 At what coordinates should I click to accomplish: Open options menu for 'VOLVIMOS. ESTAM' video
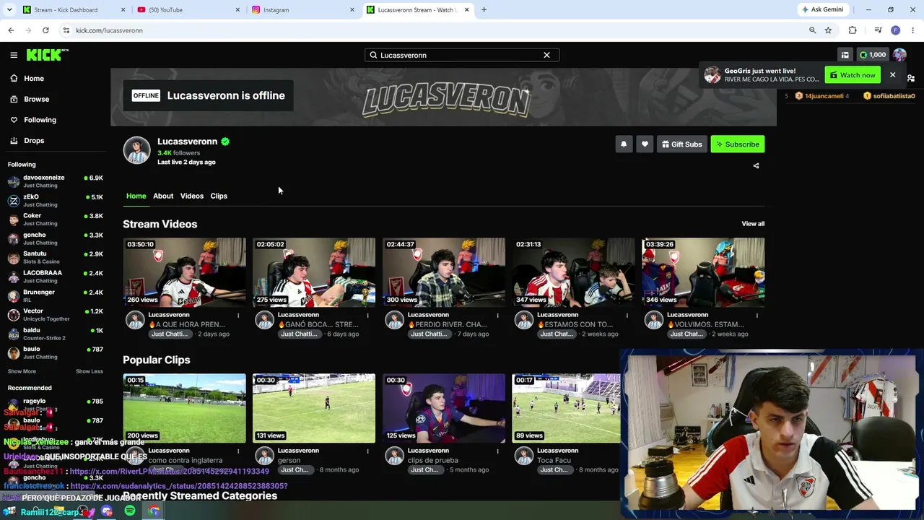[x=757, y=316]
